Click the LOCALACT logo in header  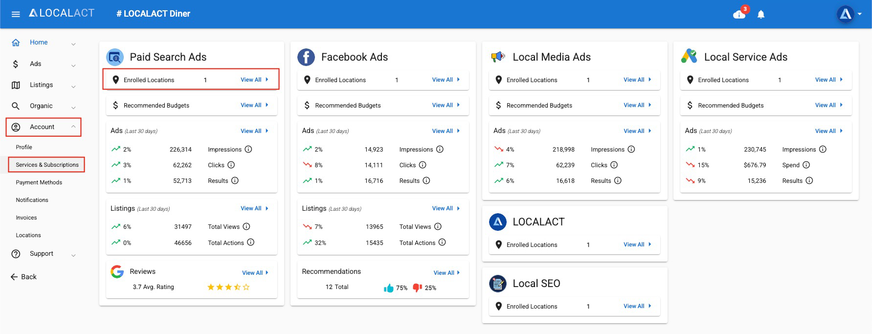pos(62,13)
